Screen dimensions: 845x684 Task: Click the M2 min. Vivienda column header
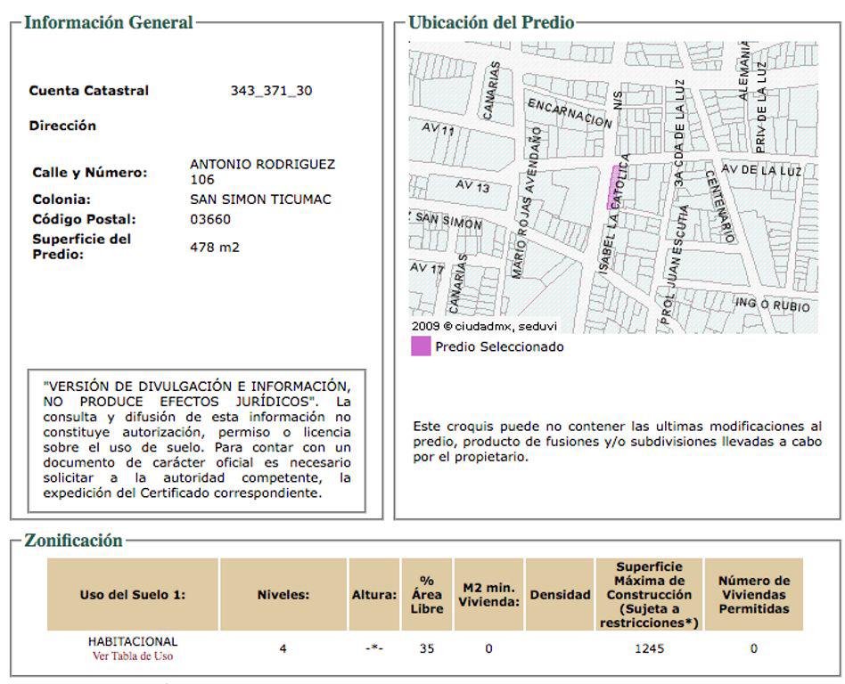488,595
